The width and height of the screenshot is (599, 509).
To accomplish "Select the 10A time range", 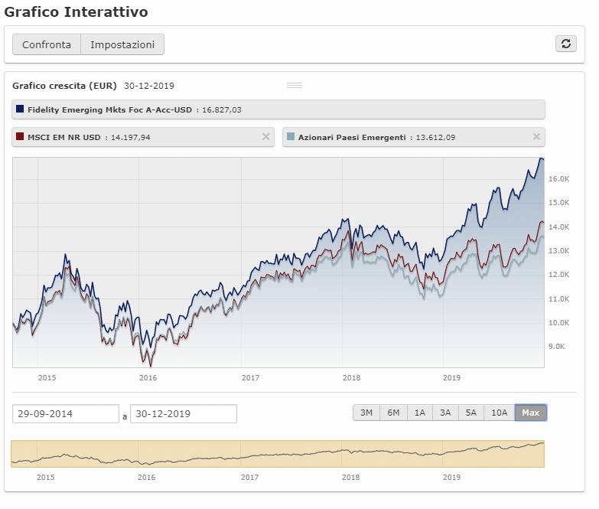I will [500, 413].
